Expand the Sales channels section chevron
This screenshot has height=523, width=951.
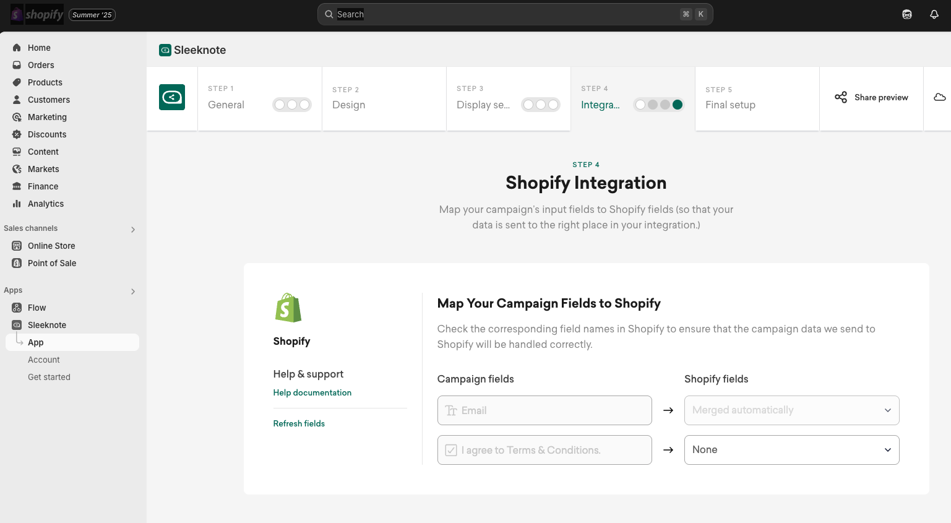[133, 230]
